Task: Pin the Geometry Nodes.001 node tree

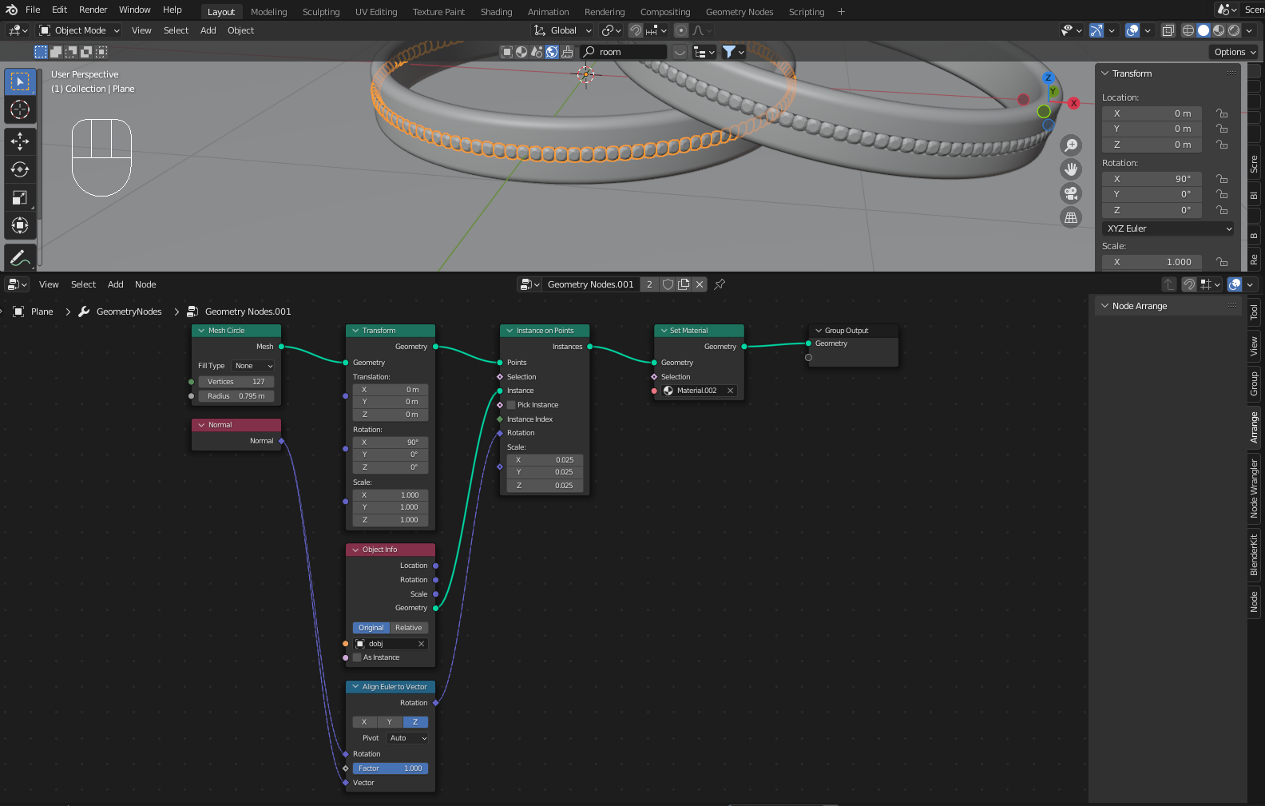Action: (x=720, y=284)
